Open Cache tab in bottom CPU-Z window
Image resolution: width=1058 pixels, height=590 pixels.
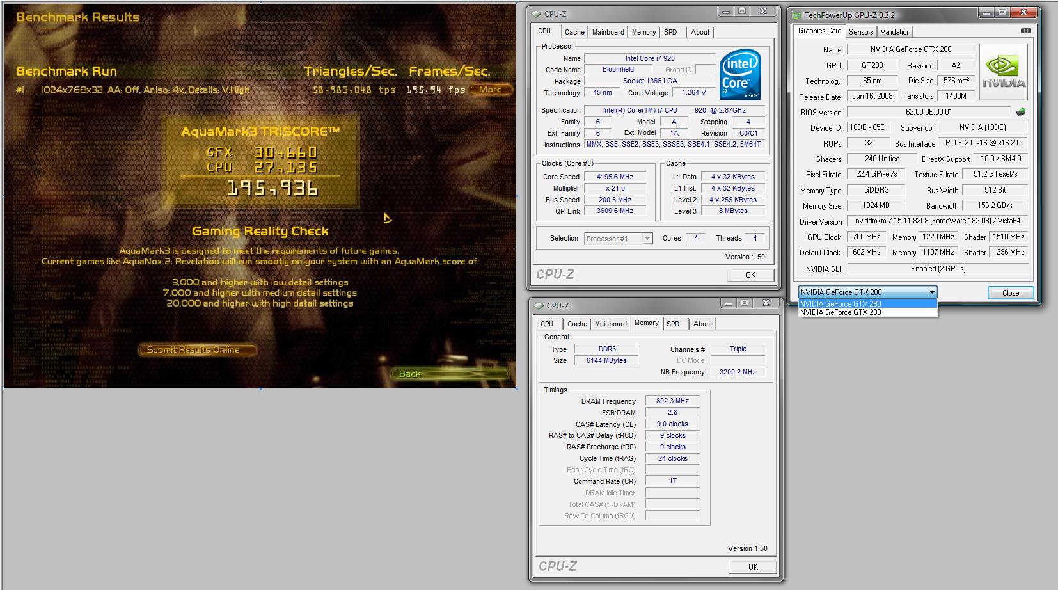(x=577, y=324)
